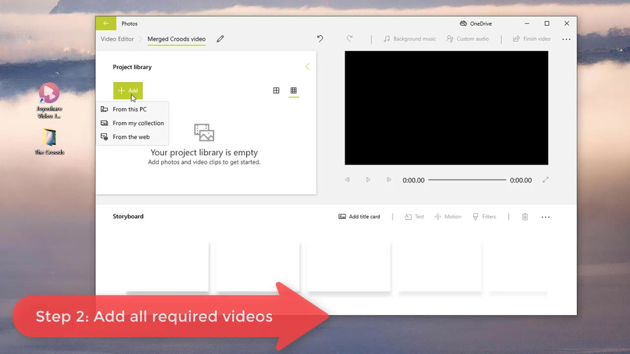Viewport: 630px width, 354px height.
Task: Click the 'Your project library is empty' text
Action: tap(204, 153)
